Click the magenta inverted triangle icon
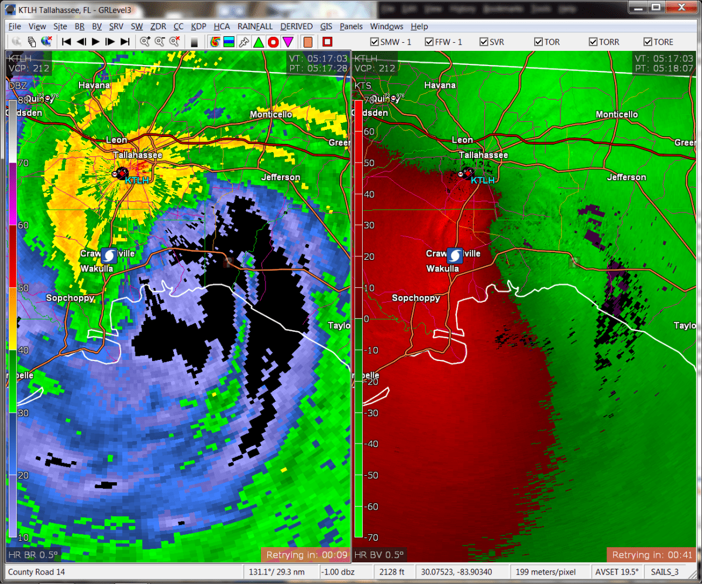Image resolution: width=702 pixels, height=584 pixels. pos(288,42)
